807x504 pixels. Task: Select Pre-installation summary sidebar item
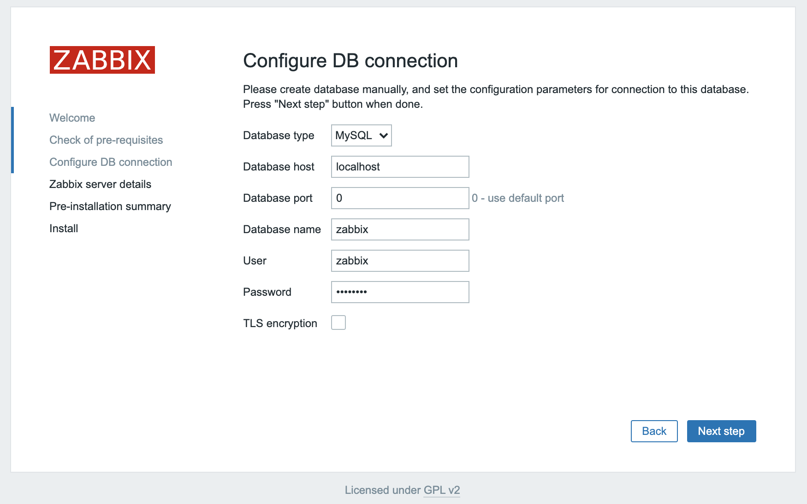pos(110,206)
